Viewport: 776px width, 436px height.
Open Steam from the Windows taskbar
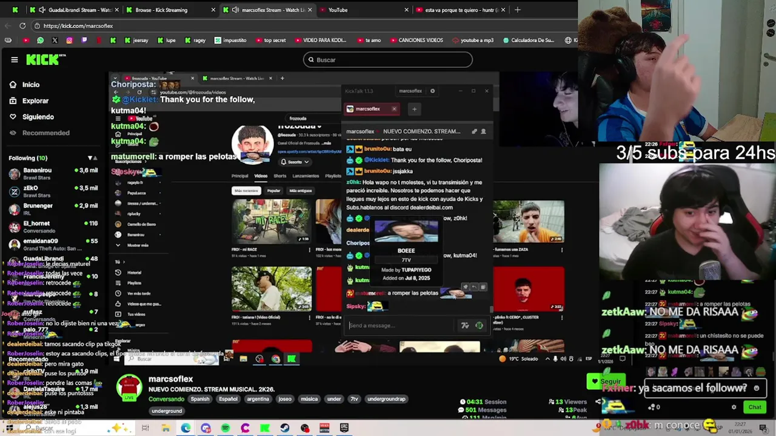coord(284,428)
